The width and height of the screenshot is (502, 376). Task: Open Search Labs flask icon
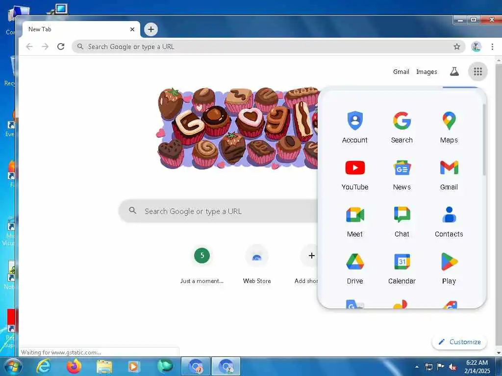[x=454, y=71]
